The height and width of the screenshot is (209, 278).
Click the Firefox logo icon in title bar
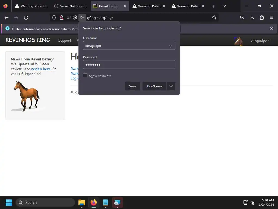pyautogui.click(x=5, y=6)
